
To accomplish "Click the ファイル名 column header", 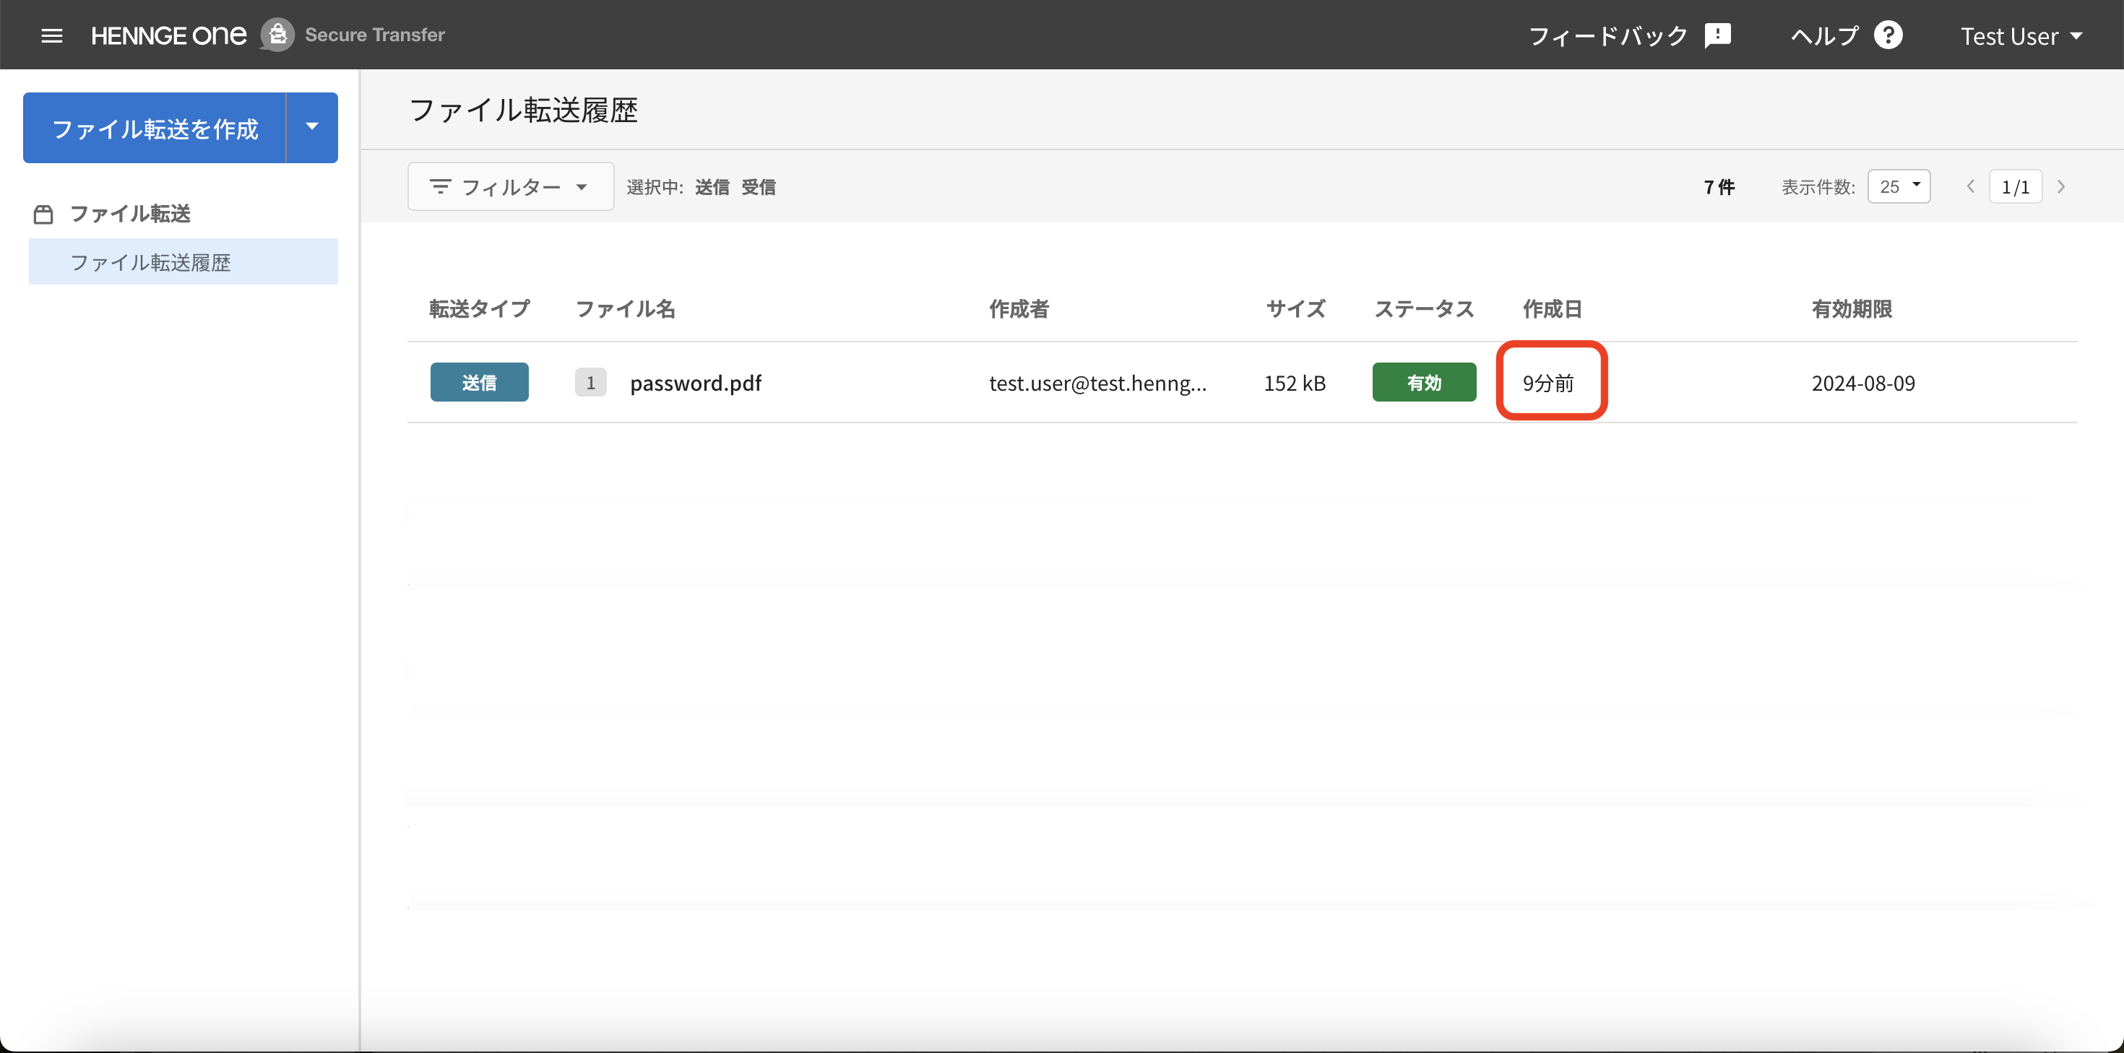I will (625, 308).
